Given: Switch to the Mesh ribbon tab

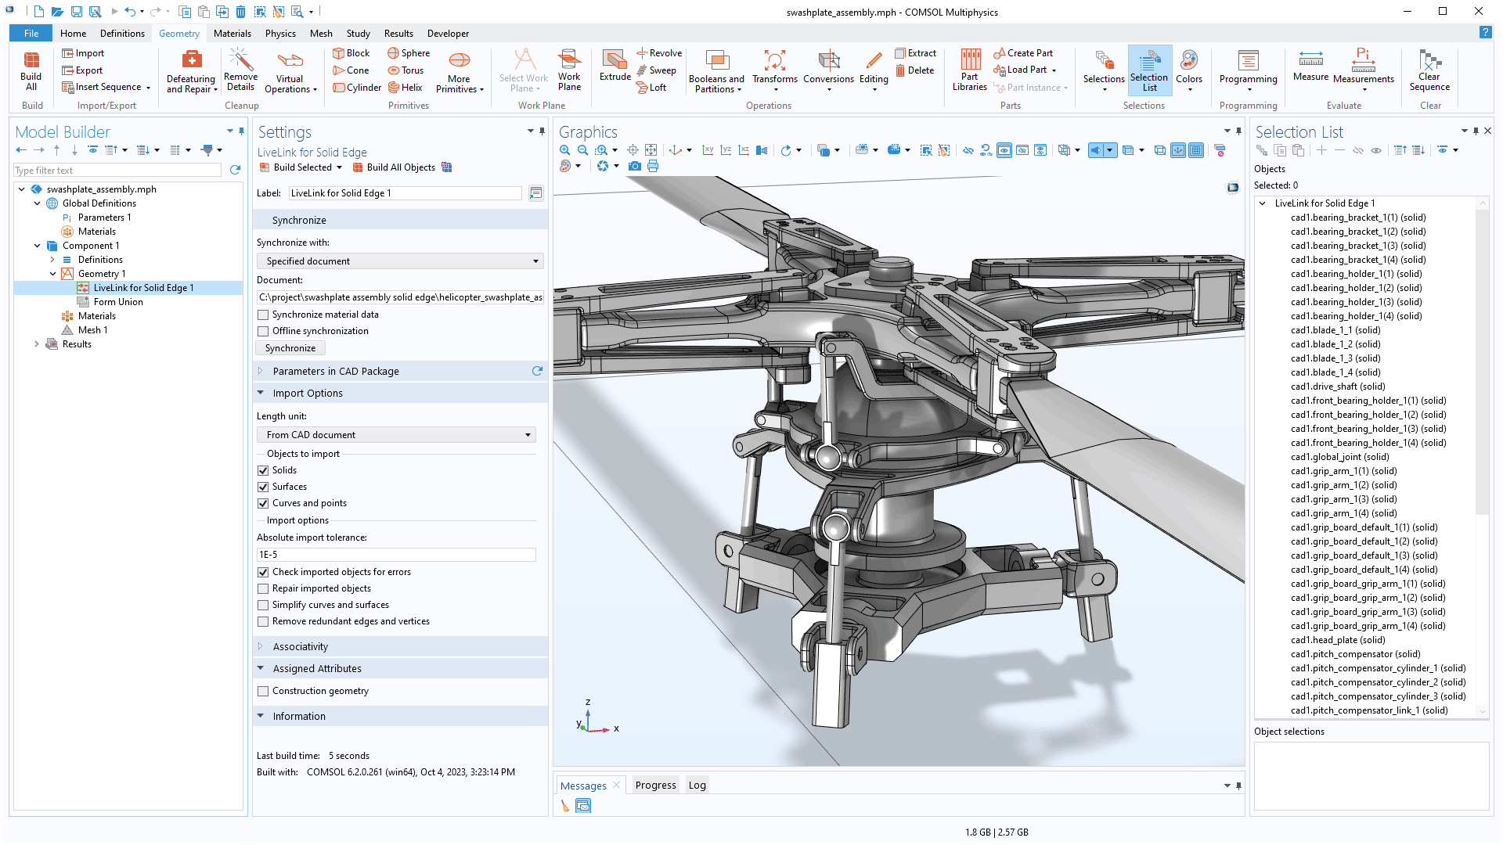Looking at the screenshot, I should point(321,34).
